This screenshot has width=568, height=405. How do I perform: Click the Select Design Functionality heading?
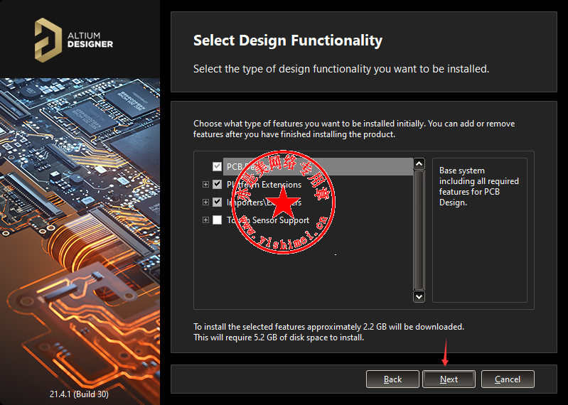pos(288,40)
